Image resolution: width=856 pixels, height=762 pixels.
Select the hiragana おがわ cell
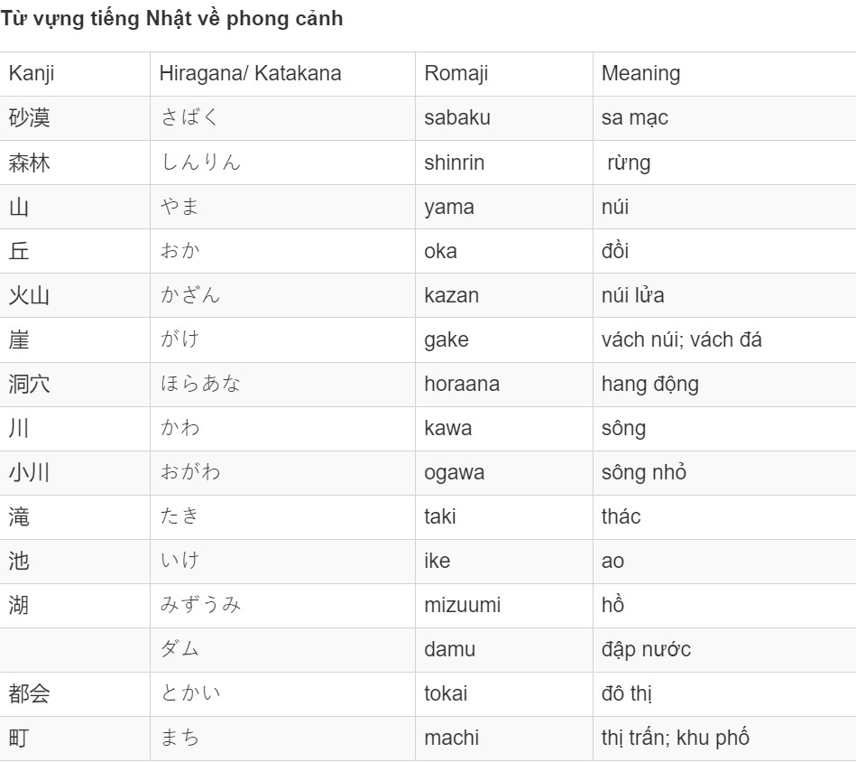click(x=283, y=472)
